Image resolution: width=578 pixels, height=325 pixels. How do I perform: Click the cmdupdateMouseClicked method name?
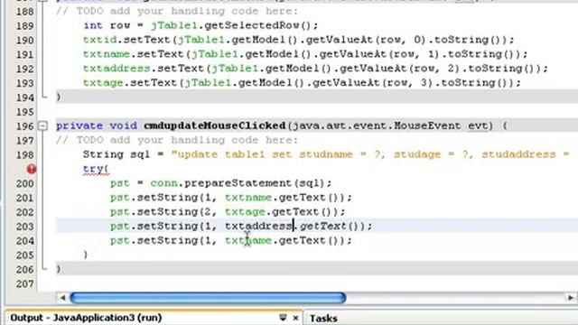click(x=215, y=125)
